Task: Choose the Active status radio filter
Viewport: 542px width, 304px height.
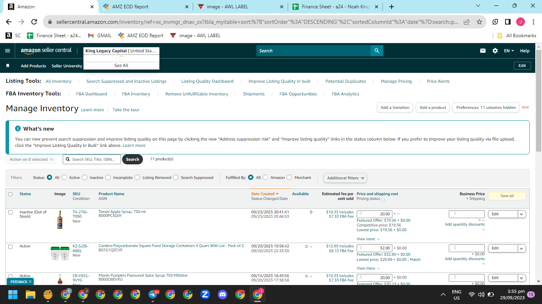Action: [64, 178]
